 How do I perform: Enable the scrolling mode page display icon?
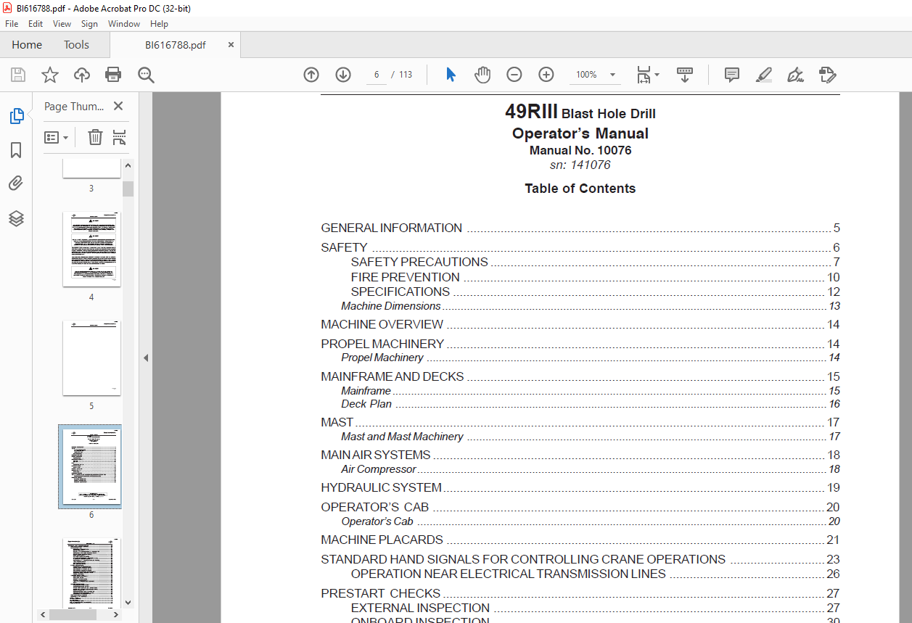(x=685, y=75)
